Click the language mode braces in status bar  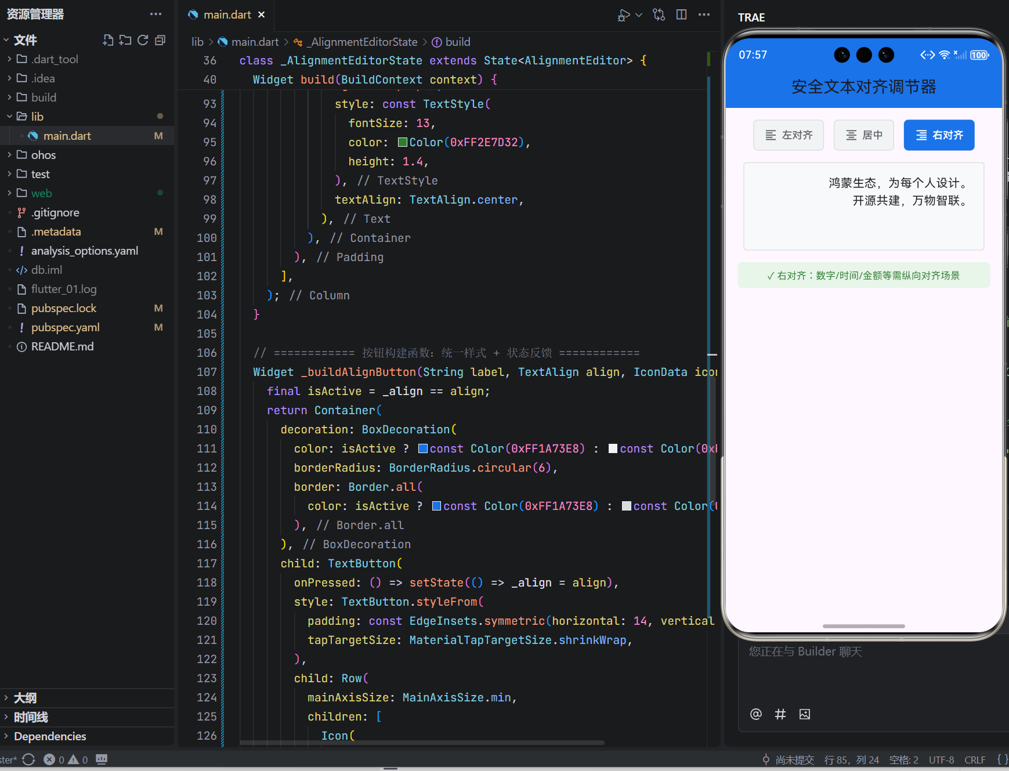[x=1002, y=759]
